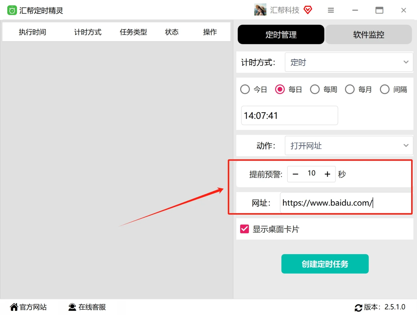Open the 计时方式 dropdown showing 定时

click(349, 62)
